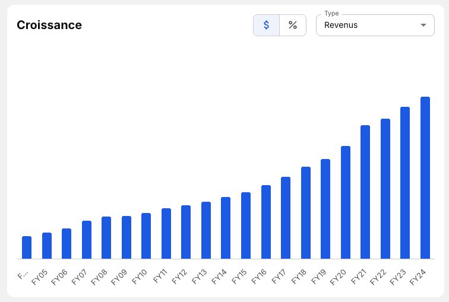Click the FY10 axis label
This screenshot has width=449, height=302.
[140, 277]
